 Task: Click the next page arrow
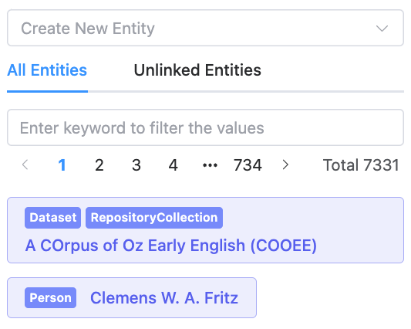[x=285, y=165]
